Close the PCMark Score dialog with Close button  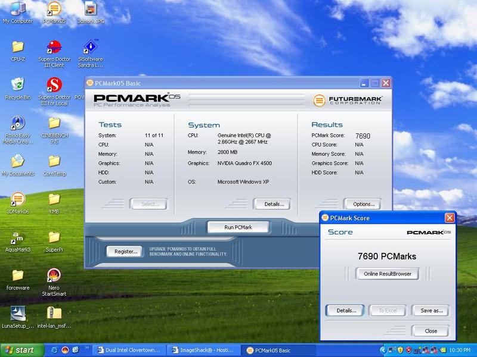point(430,331)
